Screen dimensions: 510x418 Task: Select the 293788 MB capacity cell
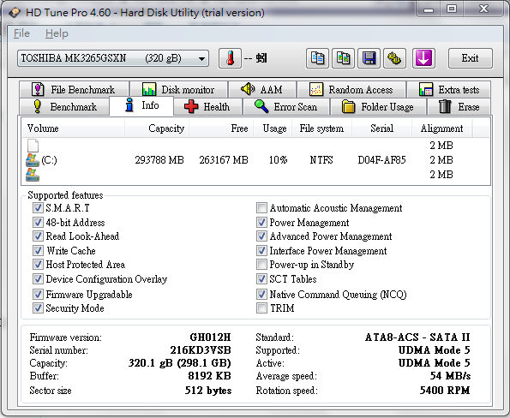159,160
